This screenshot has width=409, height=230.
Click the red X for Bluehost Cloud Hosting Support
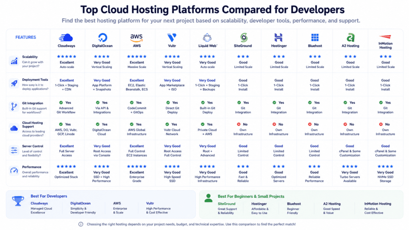click(310, 125)
